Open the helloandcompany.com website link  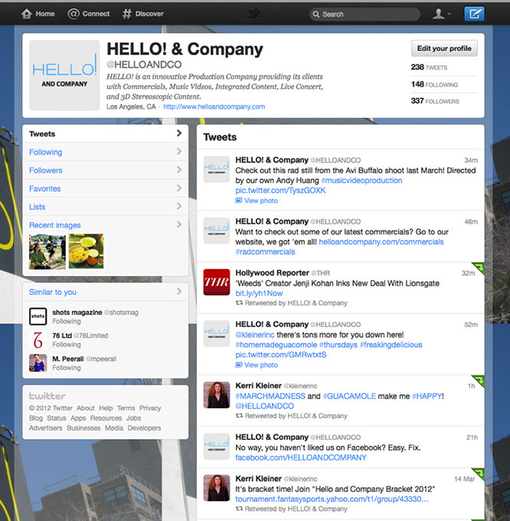pos(214,107)
